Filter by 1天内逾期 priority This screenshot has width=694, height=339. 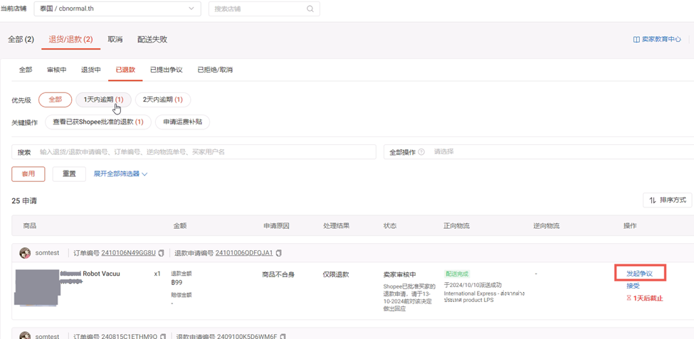point(104,100)
